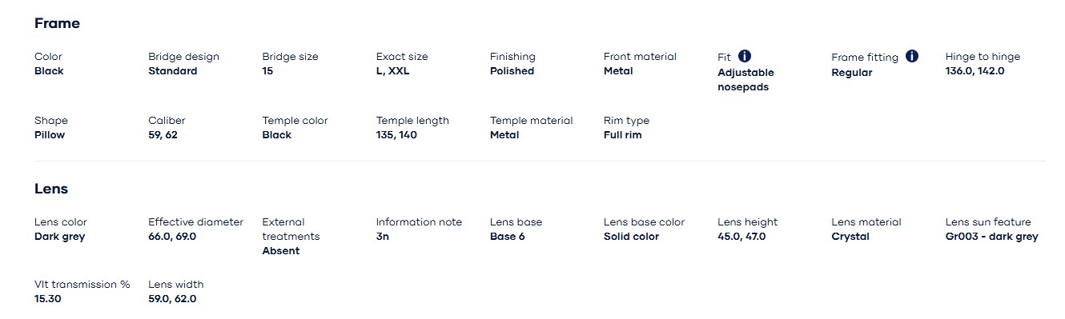Click the Lens height value 45.0, 47.0
Image resolution: width=1065 pixels, height=319 pixels.
(x=741, y=237)
